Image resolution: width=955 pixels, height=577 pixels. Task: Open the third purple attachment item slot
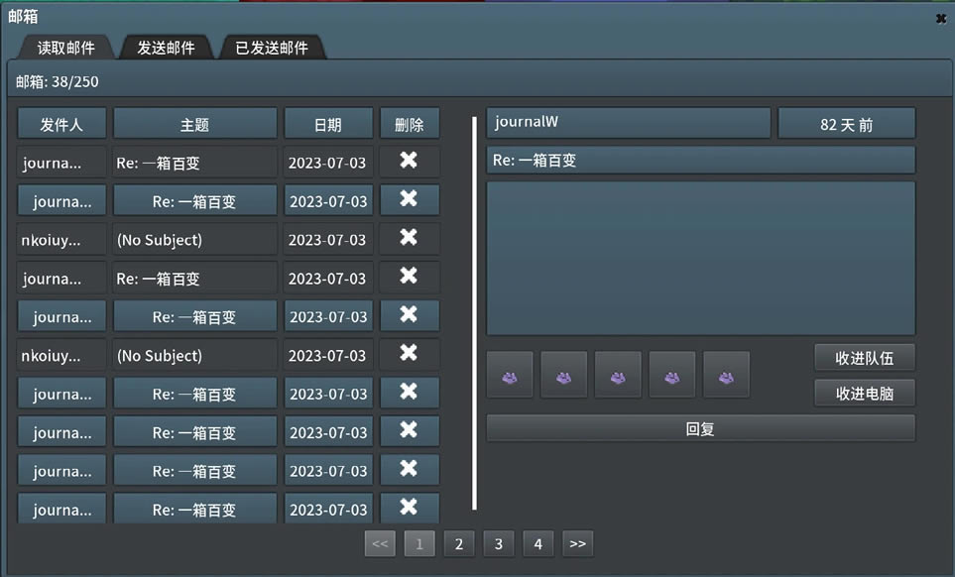(617, 374)
